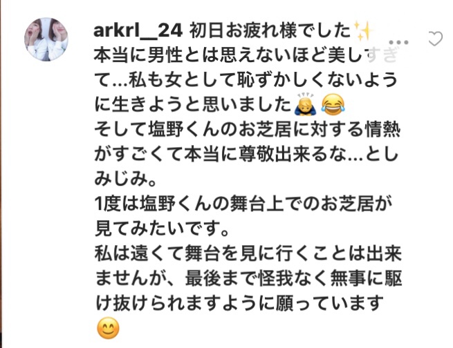Click the bowing person emoji

click(305, 104)
